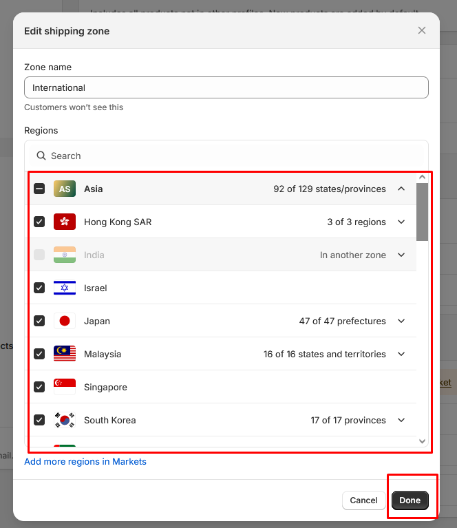Uncheck the South Korea checkbox
This screenshot has width=457, height=528.
[39, 420]
